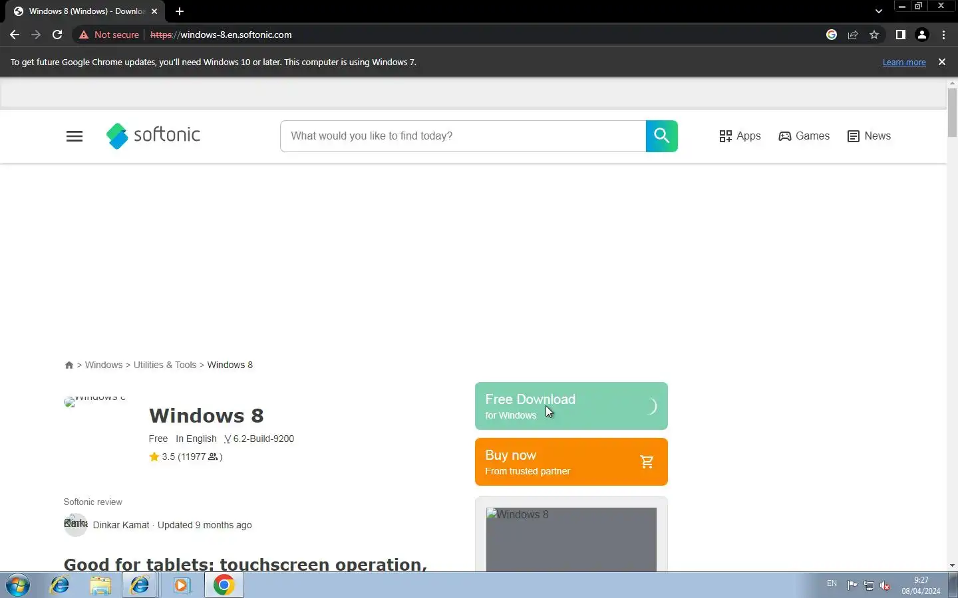Click the network tray icon
This screenshot has width=958, height=598.
869,585
